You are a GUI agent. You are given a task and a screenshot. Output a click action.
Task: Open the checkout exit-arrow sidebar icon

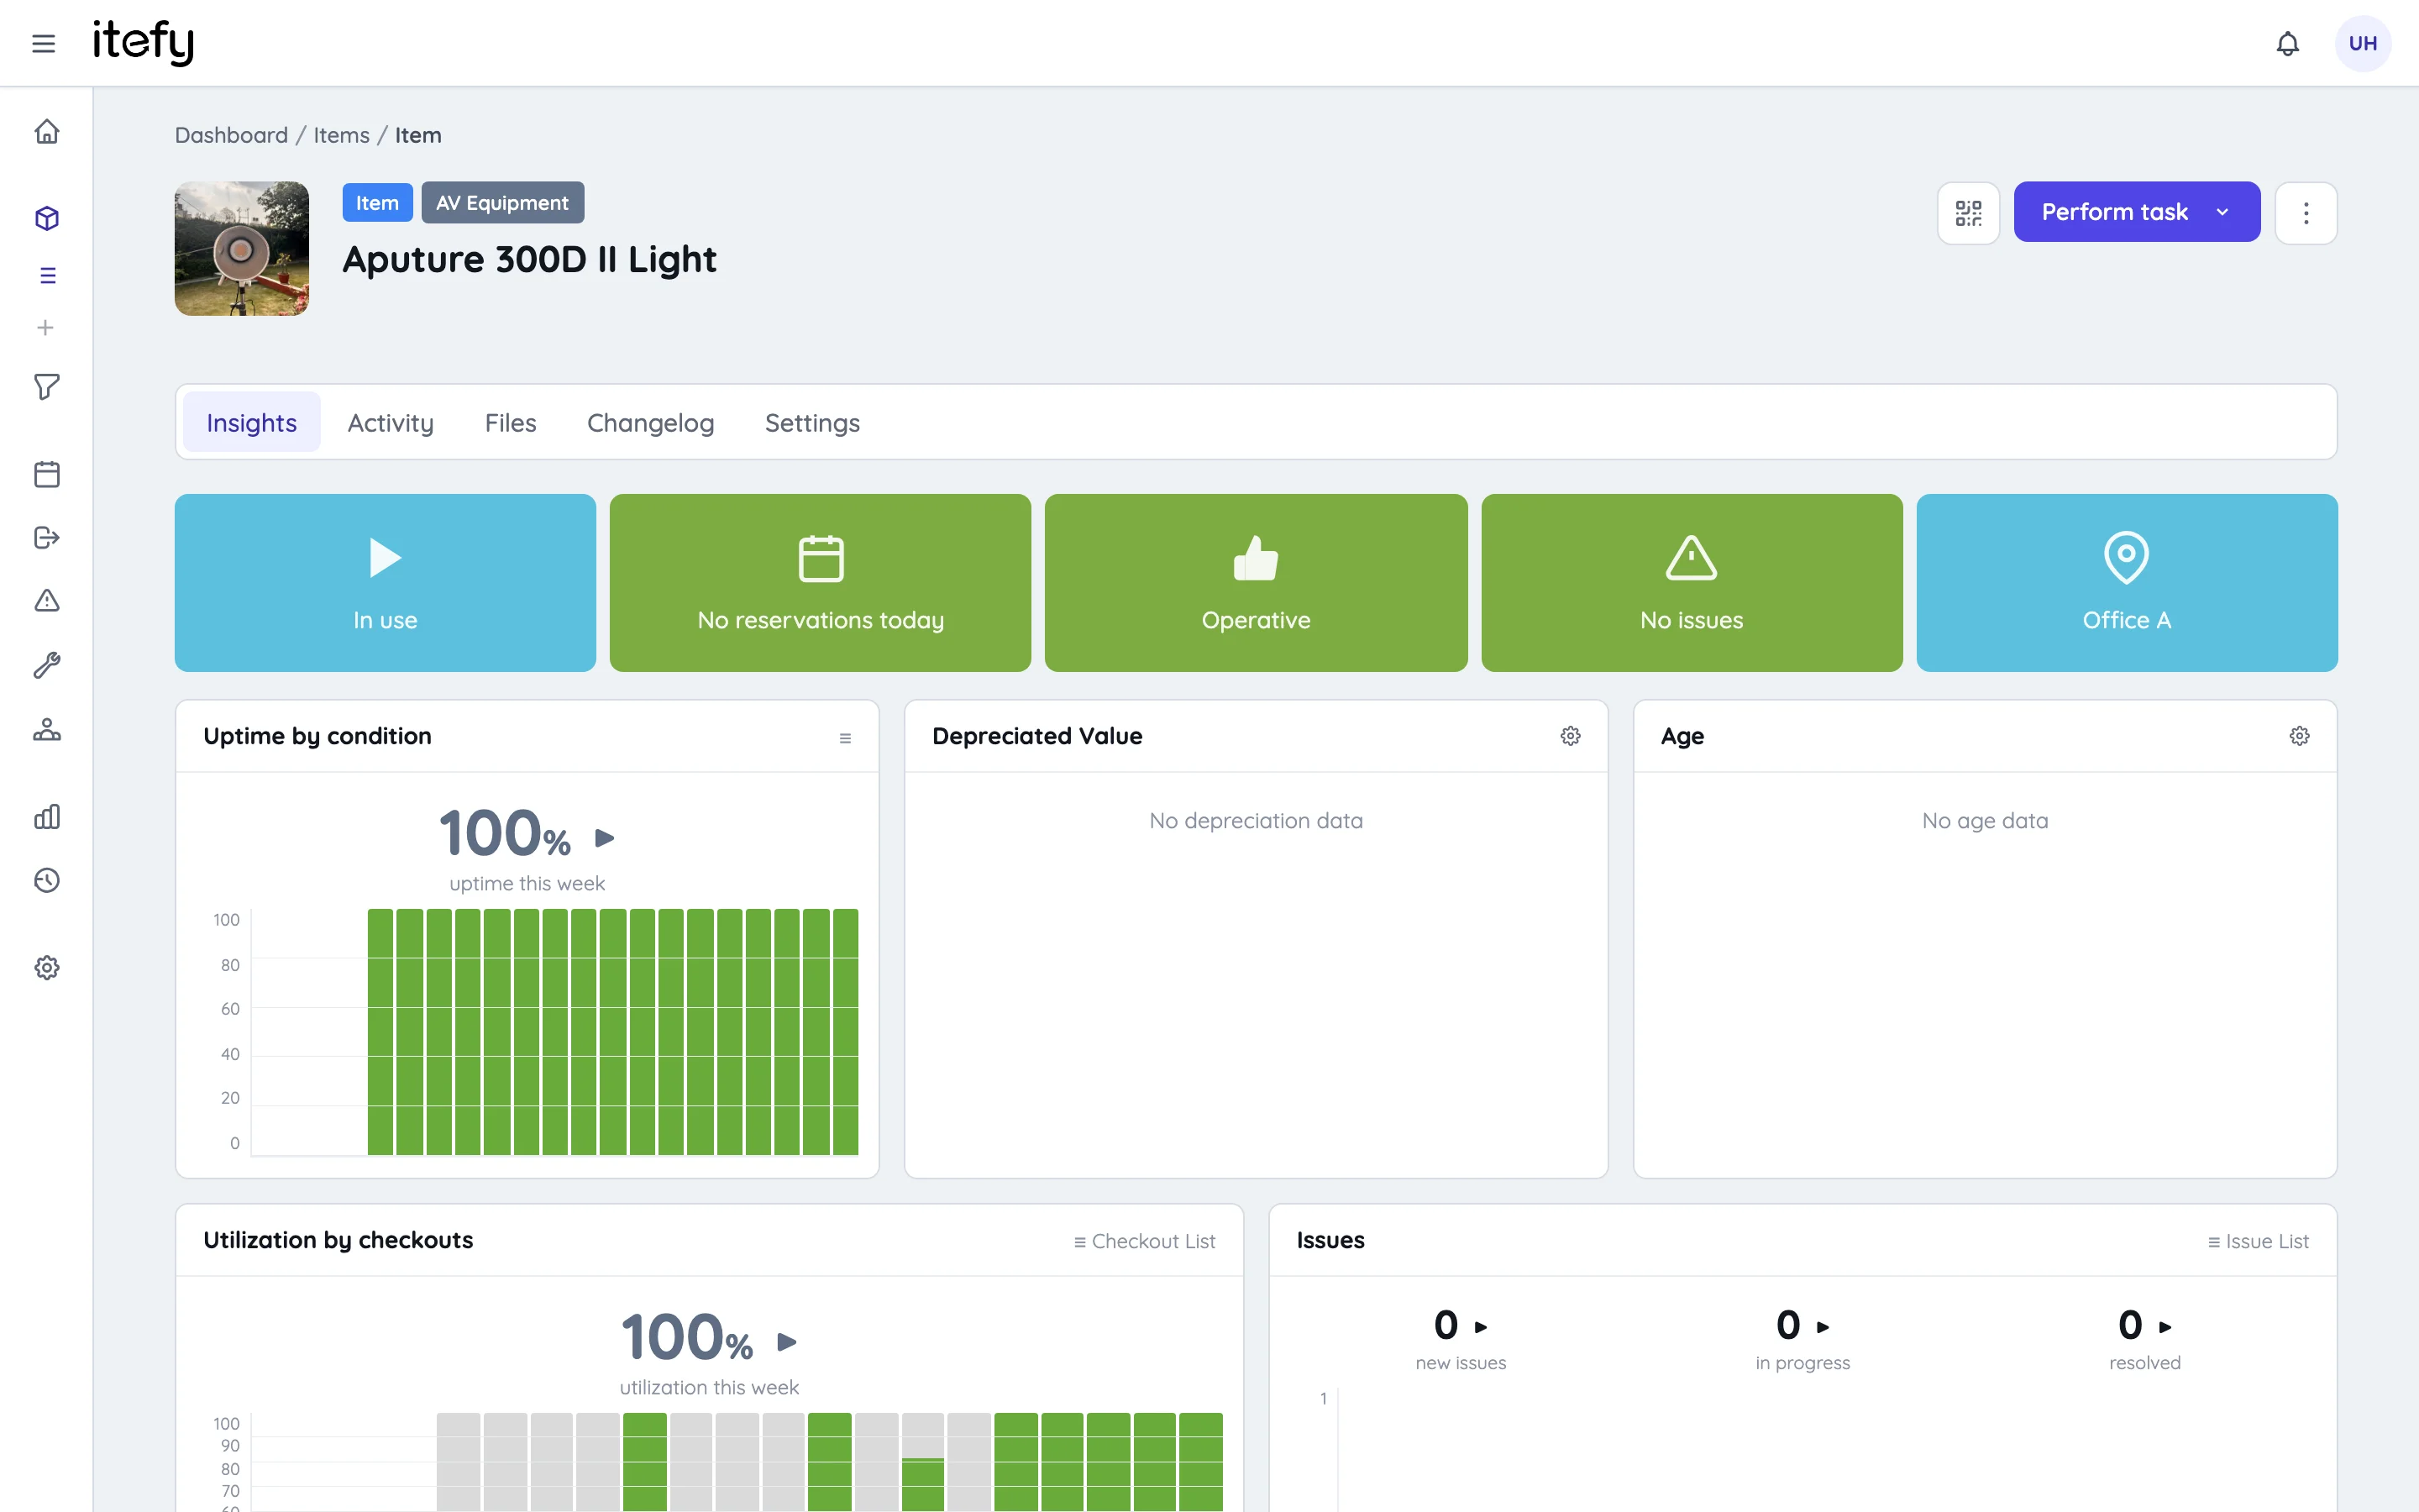(47, 538)
